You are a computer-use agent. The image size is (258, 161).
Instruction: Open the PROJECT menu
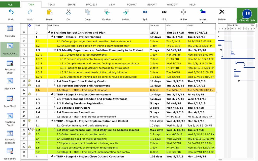[91, 4]
